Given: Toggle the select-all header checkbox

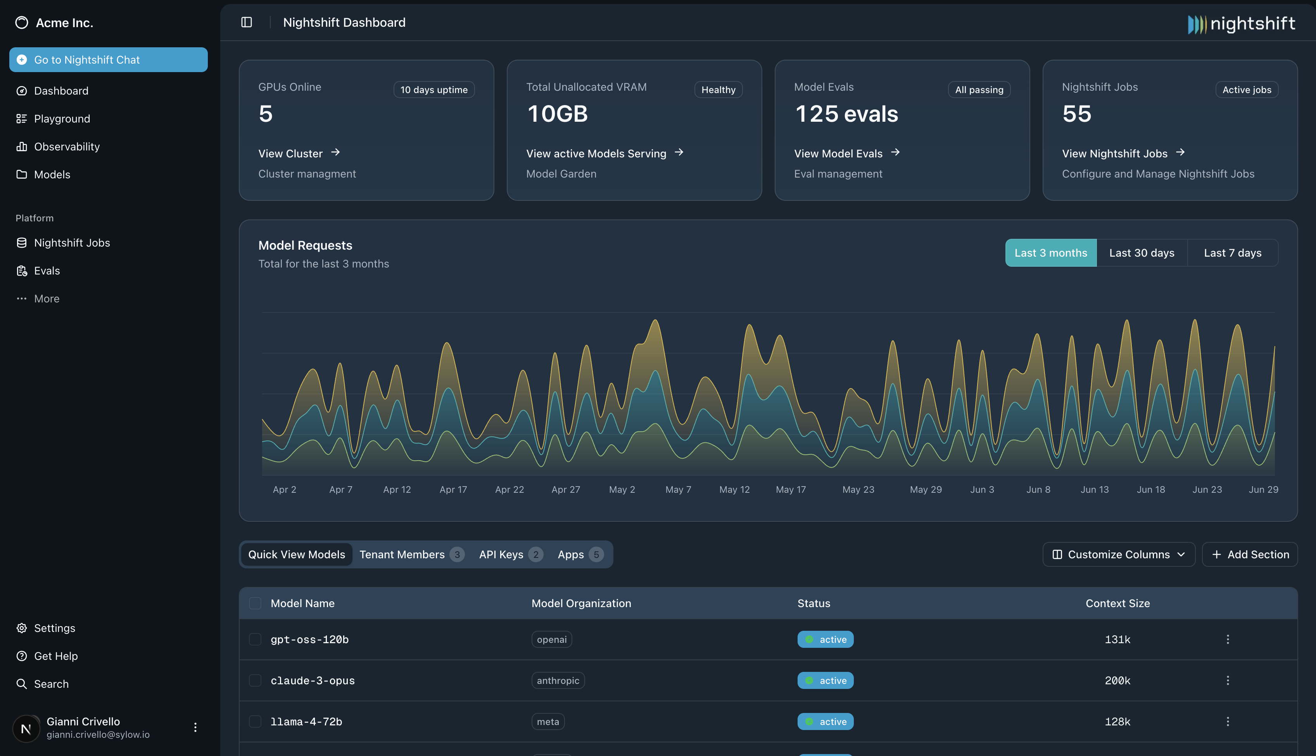Looking at the screenshot, I should tap(255, 603).
